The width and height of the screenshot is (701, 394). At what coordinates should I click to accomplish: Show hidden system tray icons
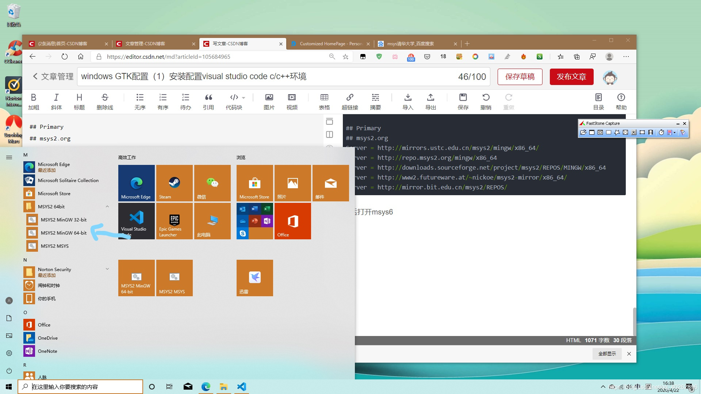pos(603,387)
